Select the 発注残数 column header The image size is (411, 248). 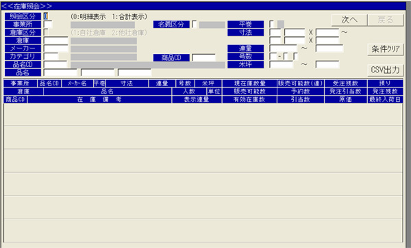coord(385,92)
